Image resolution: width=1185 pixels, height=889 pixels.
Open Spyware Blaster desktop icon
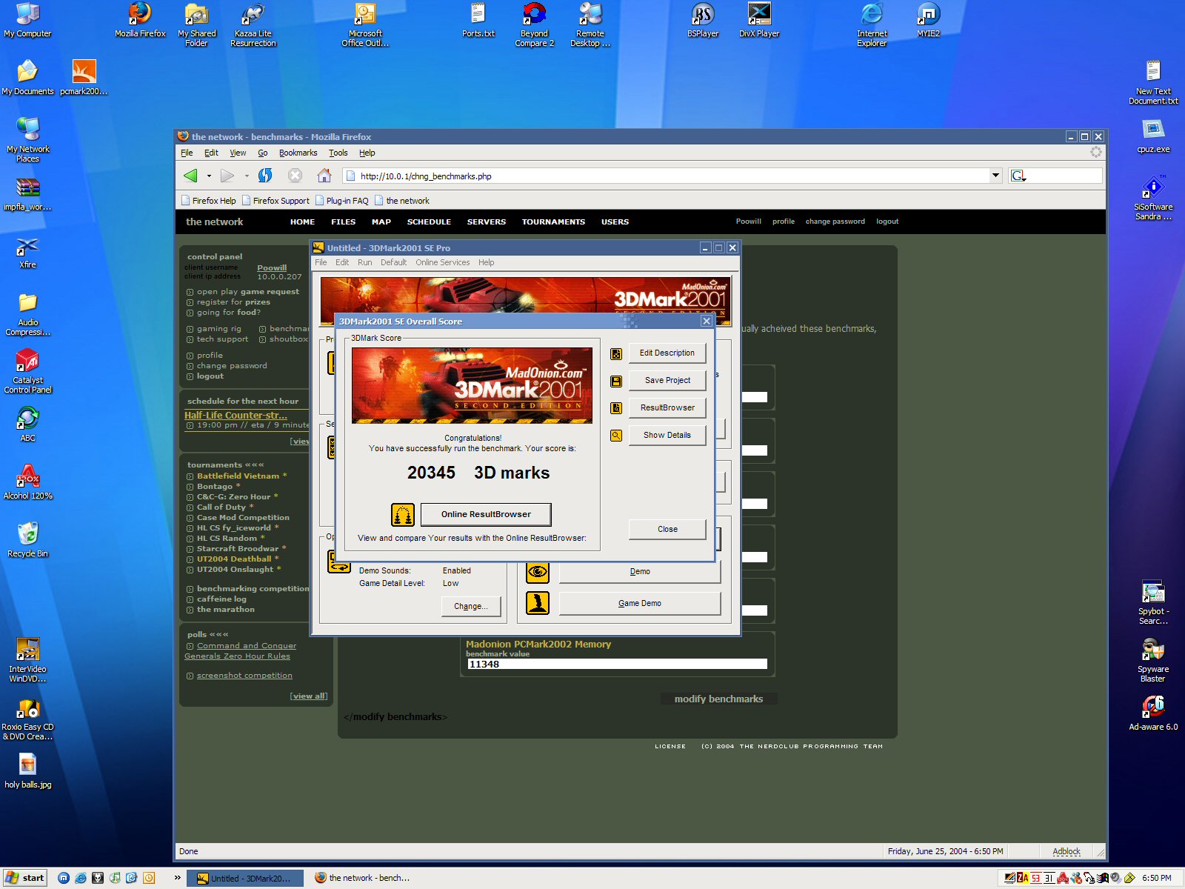click(x=1153, y=660)
